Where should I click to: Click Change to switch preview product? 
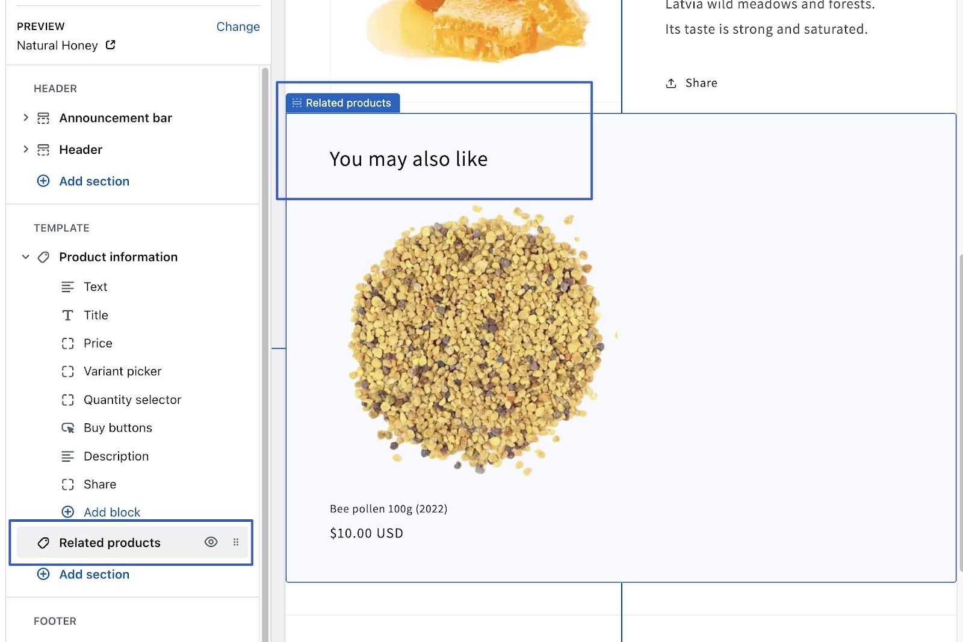coord(238,26)
